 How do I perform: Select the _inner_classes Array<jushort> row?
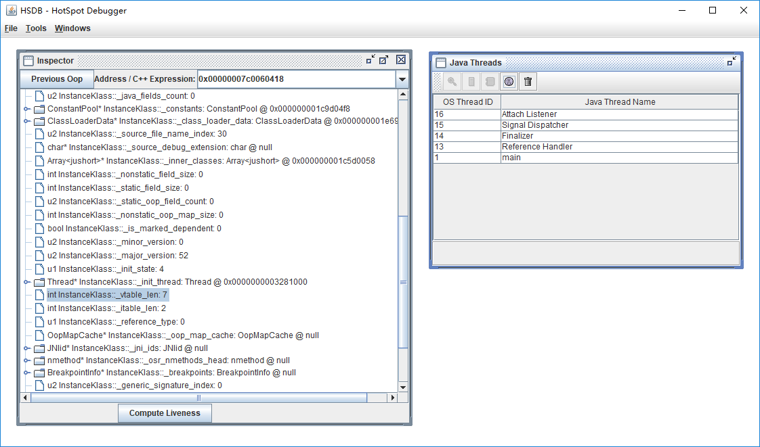pyautogui.click(x=211, y=161)
